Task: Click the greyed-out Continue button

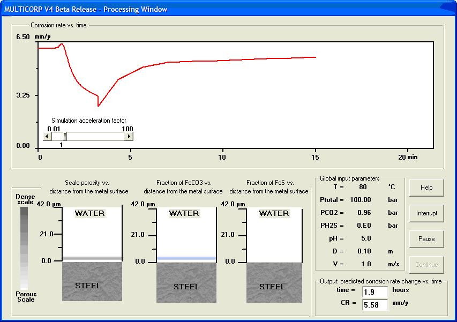Action: 426,265
